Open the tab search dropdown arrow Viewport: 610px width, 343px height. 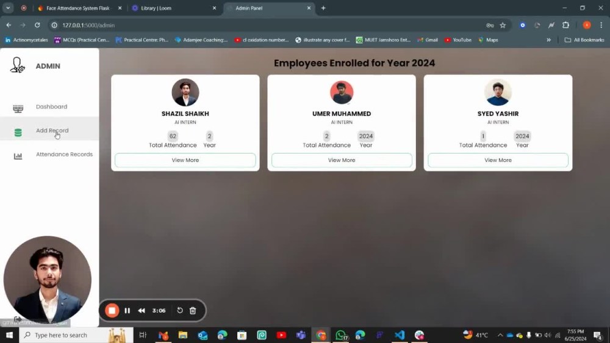8,8
